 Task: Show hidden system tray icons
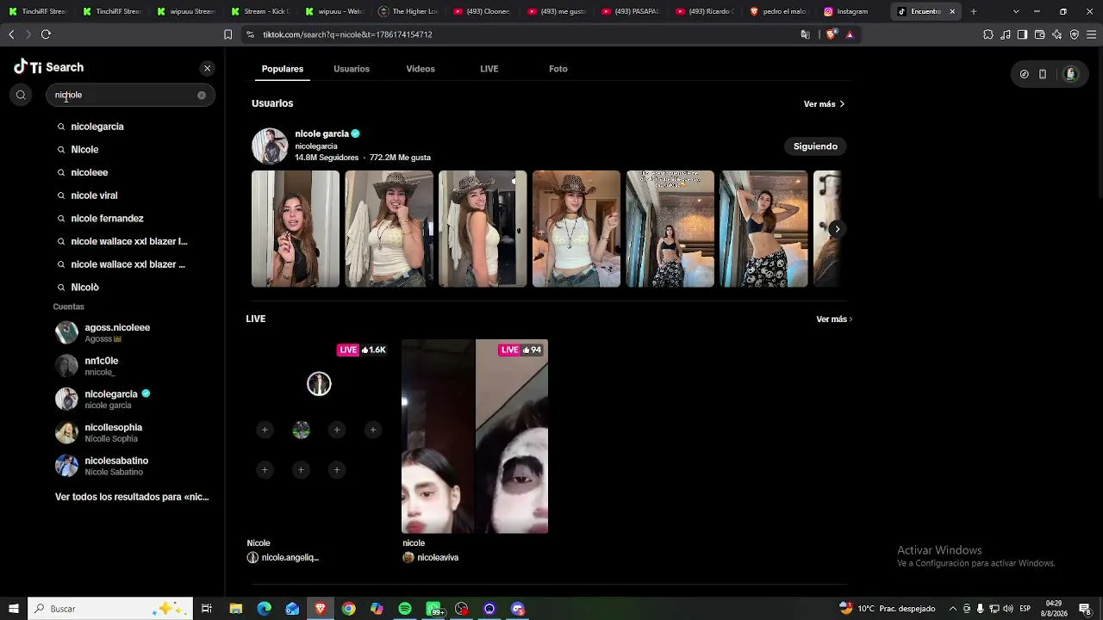click(x=952, y=609)
